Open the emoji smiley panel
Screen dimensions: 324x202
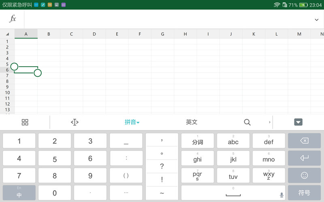coord(304,175)
